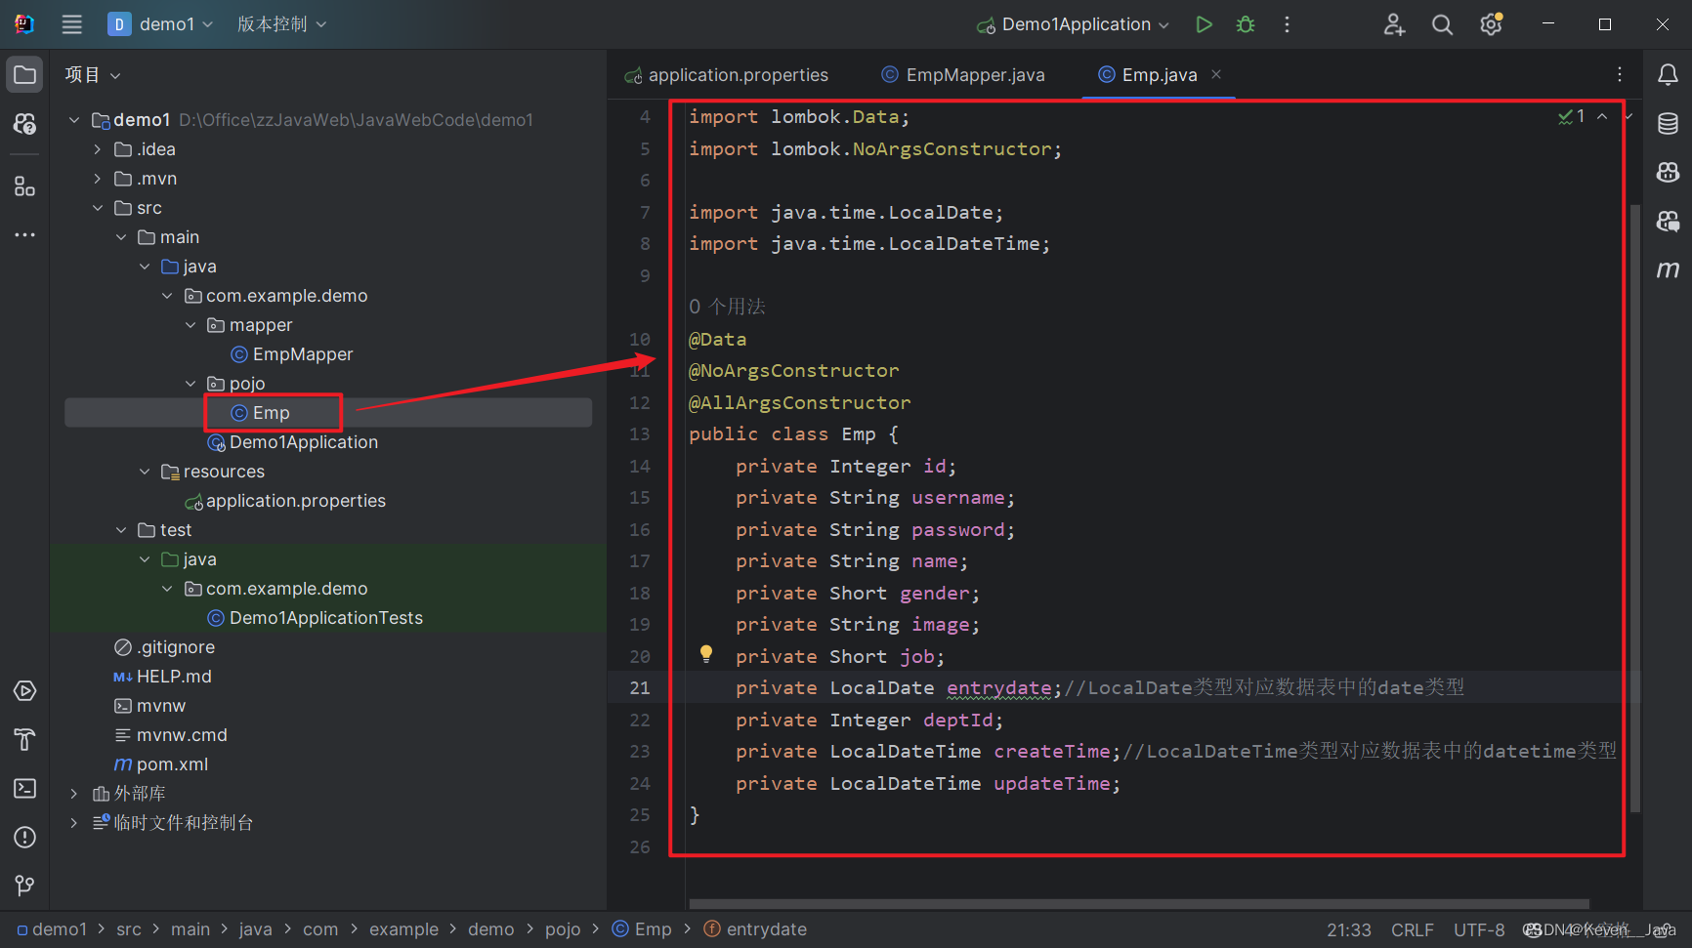Open the demo1 project dropdown

tap(160, 24)
